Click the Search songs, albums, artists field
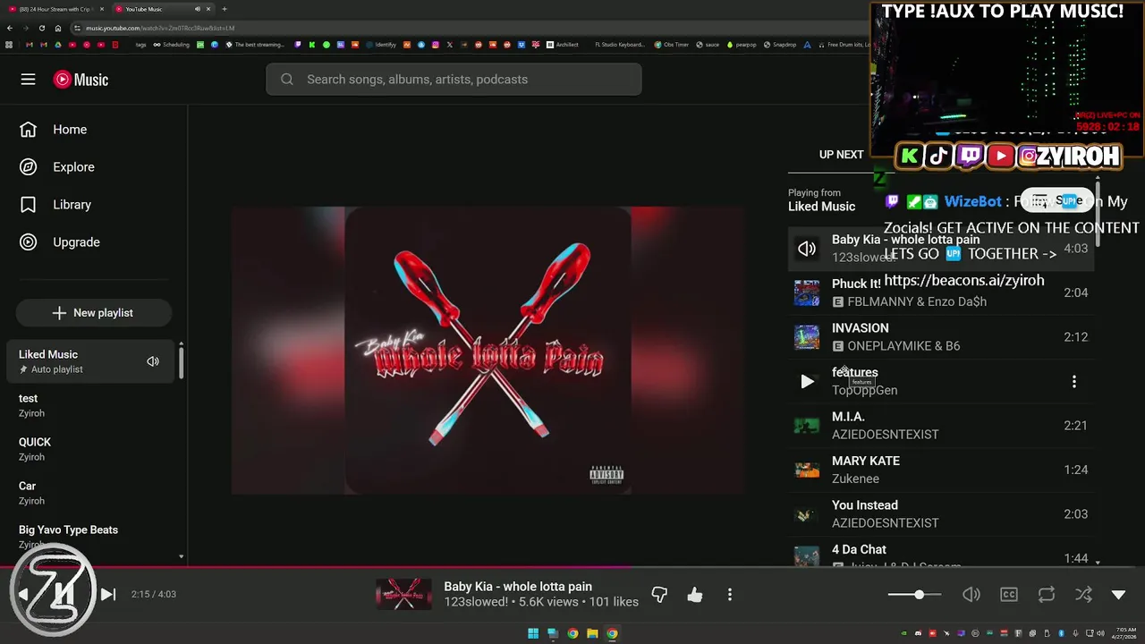The height and width of the screenshot is (644, 1145). click(x=454, y=80)
